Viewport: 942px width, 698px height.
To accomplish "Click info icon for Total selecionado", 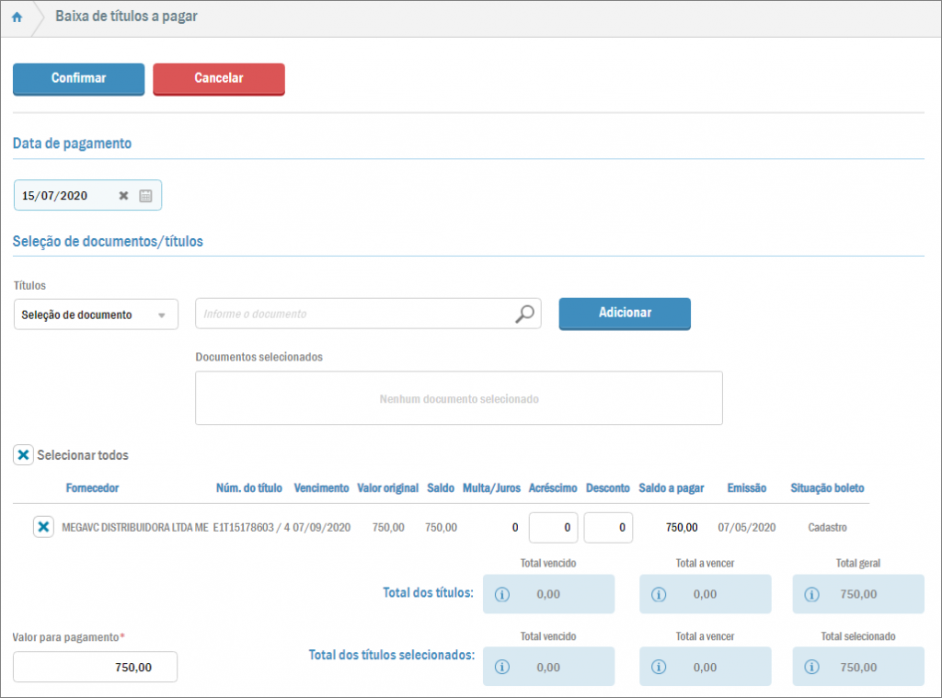I will click(812, 668).
